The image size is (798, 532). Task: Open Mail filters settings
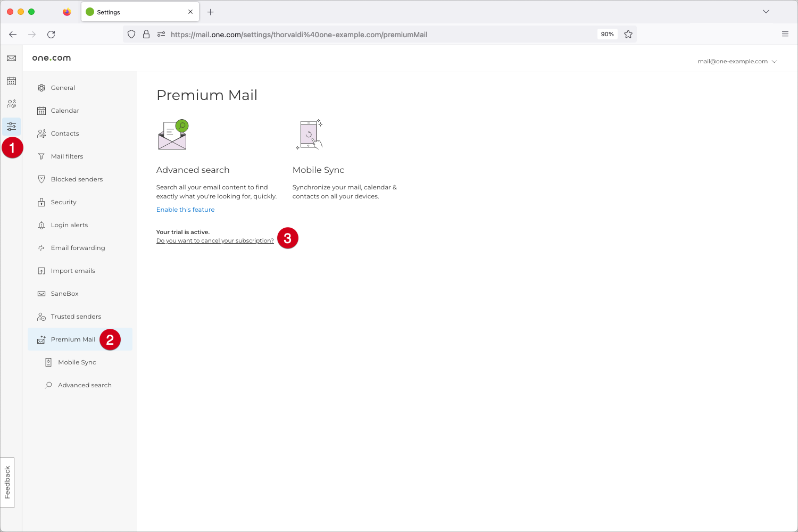click(67, 156)
